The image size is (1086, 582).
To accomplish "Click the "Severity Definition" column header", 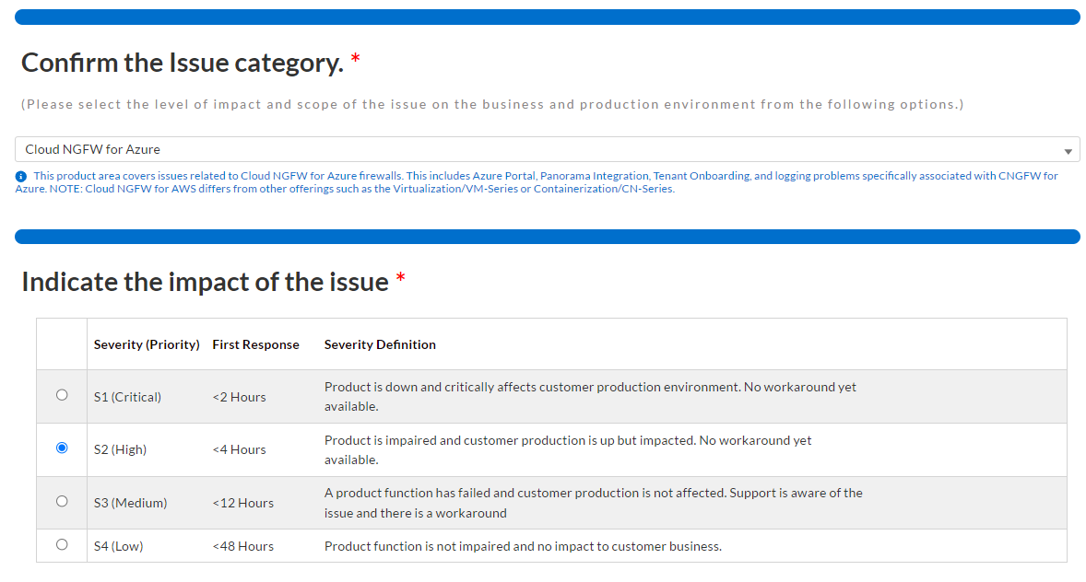I will tap(380, 344).
